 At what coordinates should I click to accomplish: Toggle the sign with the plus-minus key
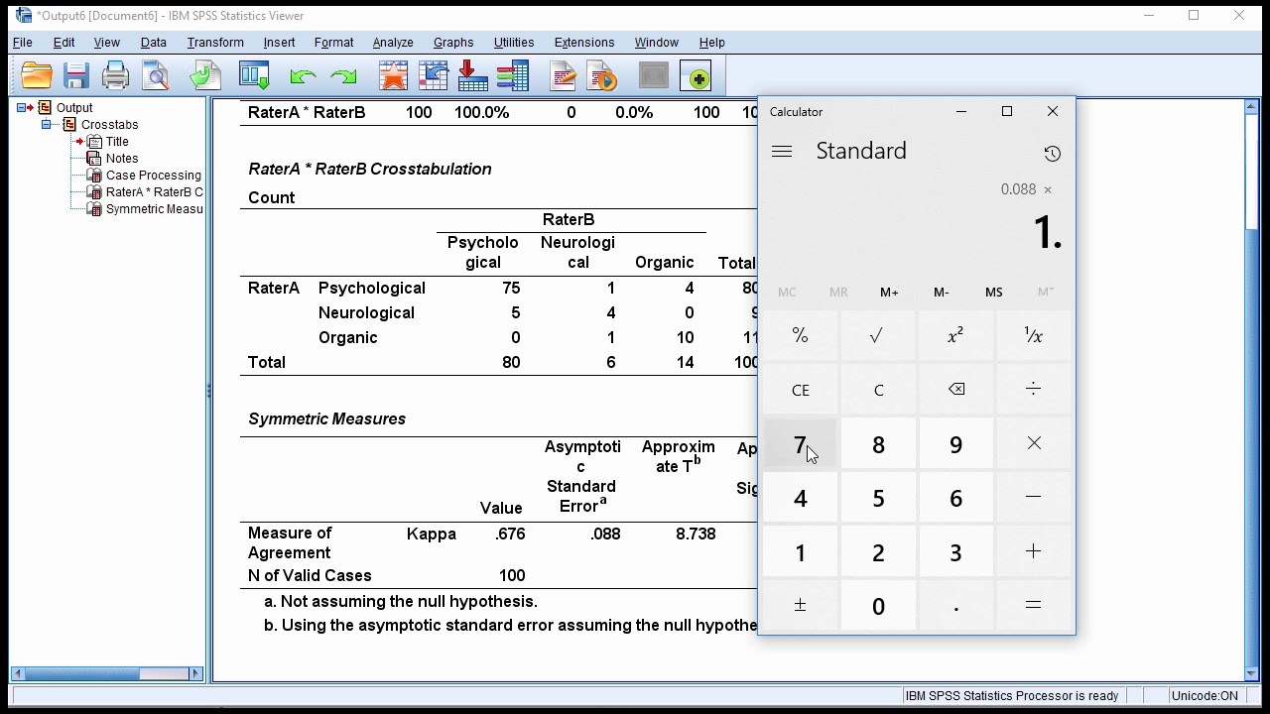(800, 605)
